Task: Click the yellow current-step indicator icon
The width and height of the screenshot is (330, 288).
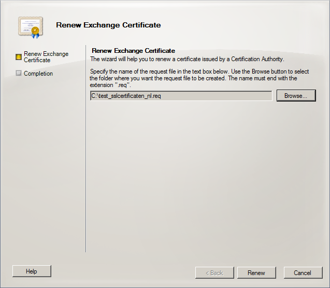Action: pos(19,57)
